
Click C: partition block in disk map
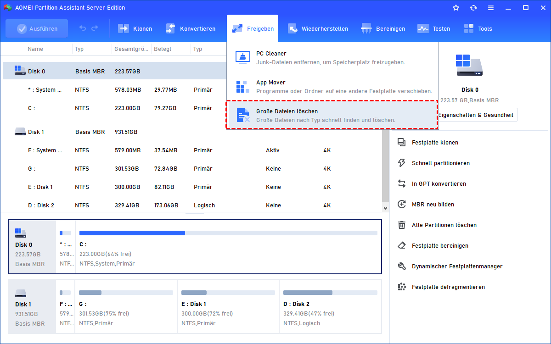point(228,247)
